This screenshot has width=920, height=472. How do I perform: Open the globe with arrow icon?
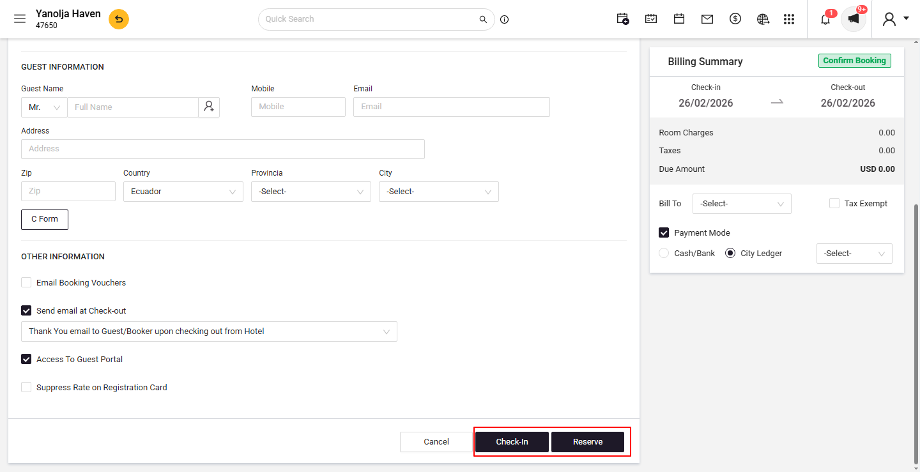point(763,19)
